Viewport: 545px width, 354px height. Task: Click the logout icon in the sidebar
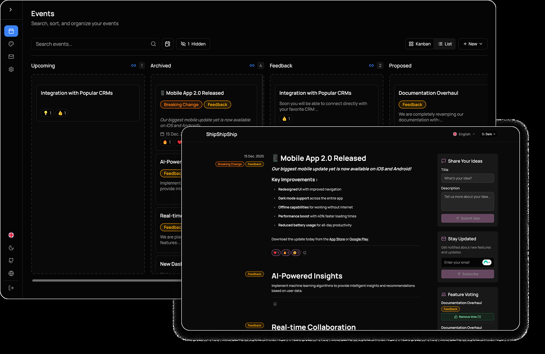point(11,288)
